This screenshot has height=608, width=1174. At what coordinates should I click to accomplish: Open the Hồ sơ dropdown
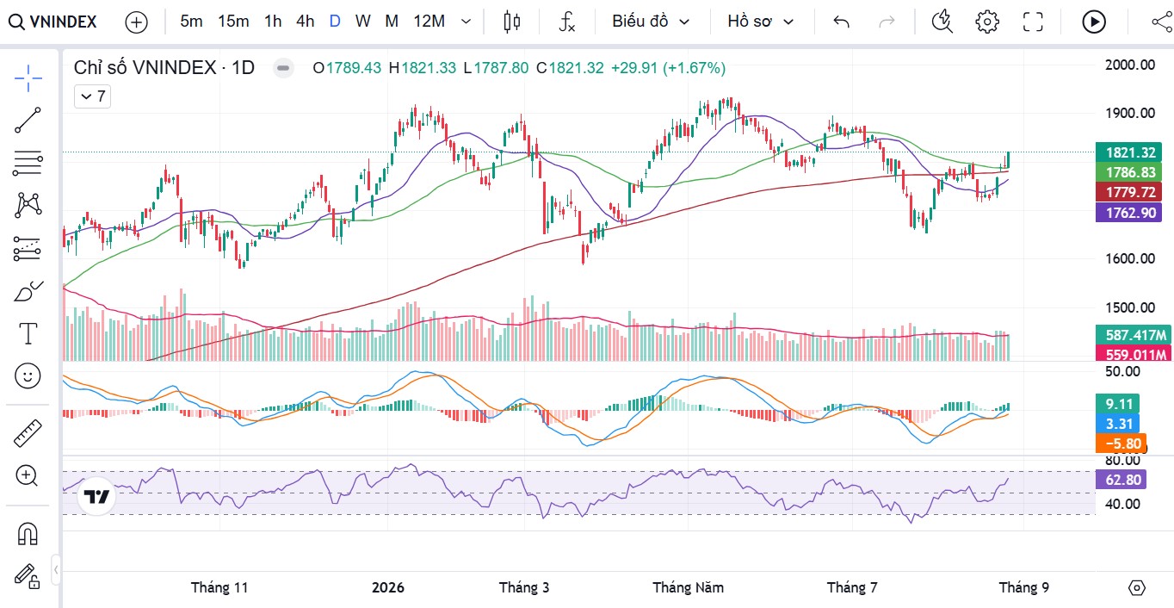click(x=760, y=22)
